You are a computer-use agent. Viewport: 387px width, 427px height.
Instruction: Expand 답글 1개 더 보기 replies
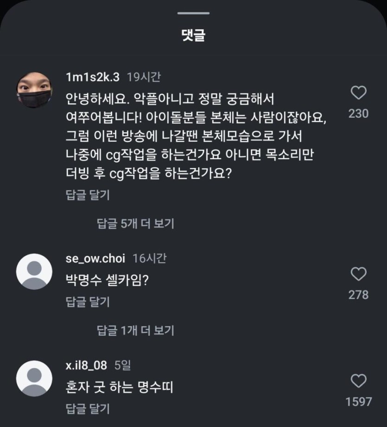click(x=135, y=330)
